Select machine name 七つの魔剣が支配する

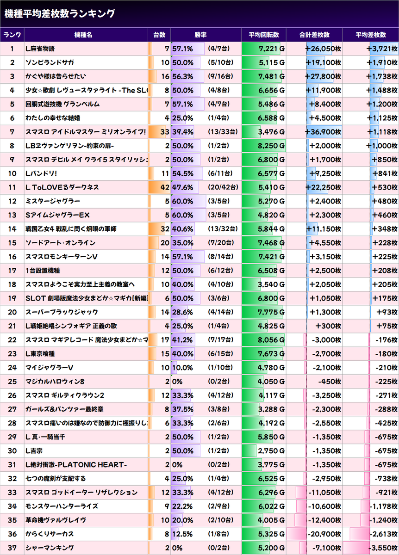pos(56,479)
